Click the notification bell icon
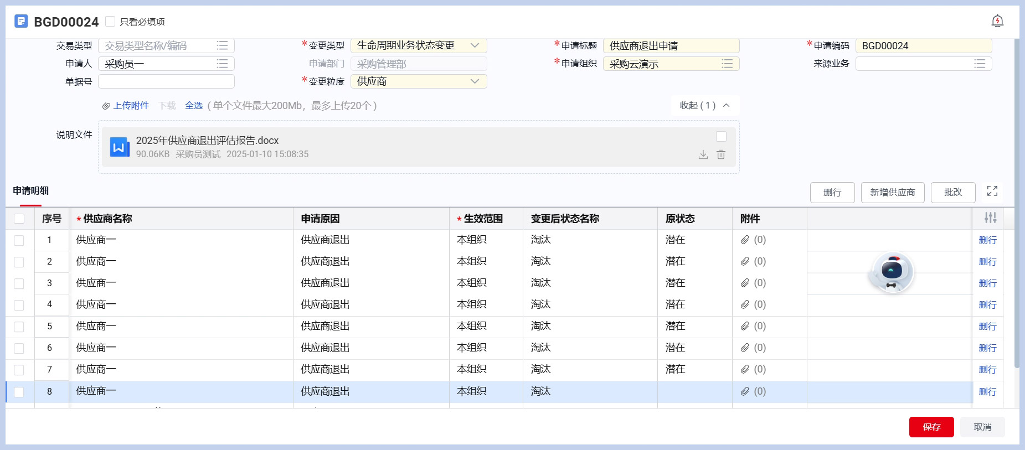 997,21
